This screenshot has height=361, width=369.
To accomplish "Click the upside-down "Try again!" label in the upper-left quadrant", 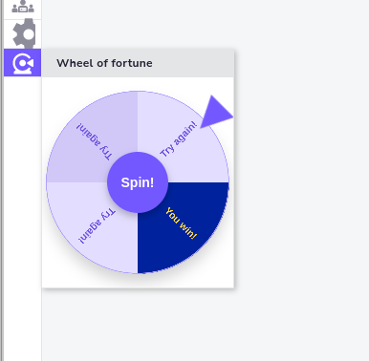I will [x=95, y=141].
